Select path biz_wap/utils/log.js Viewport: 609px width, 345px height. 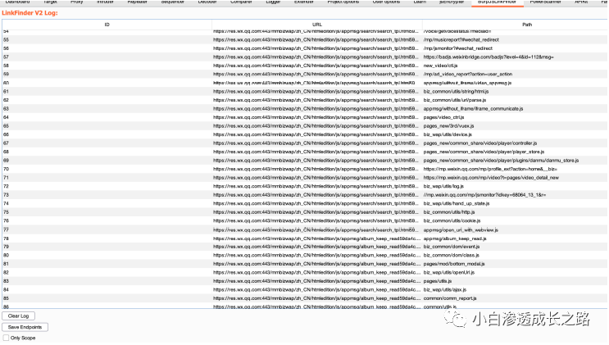[443, 186]
